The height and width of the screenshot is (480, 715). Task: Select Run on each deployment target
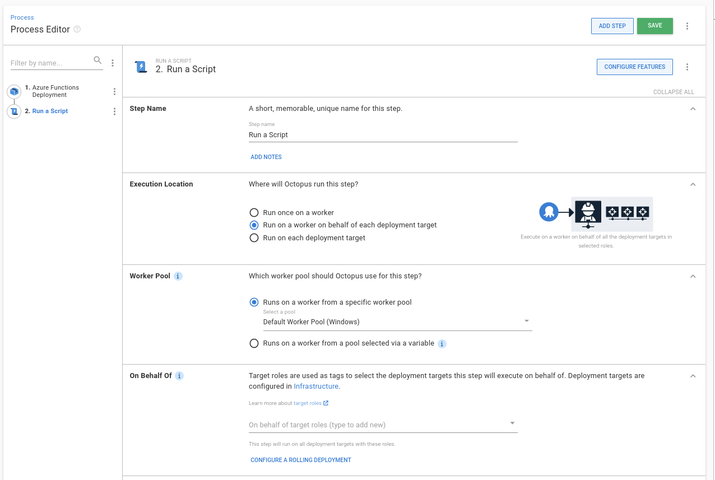point(254,237)
